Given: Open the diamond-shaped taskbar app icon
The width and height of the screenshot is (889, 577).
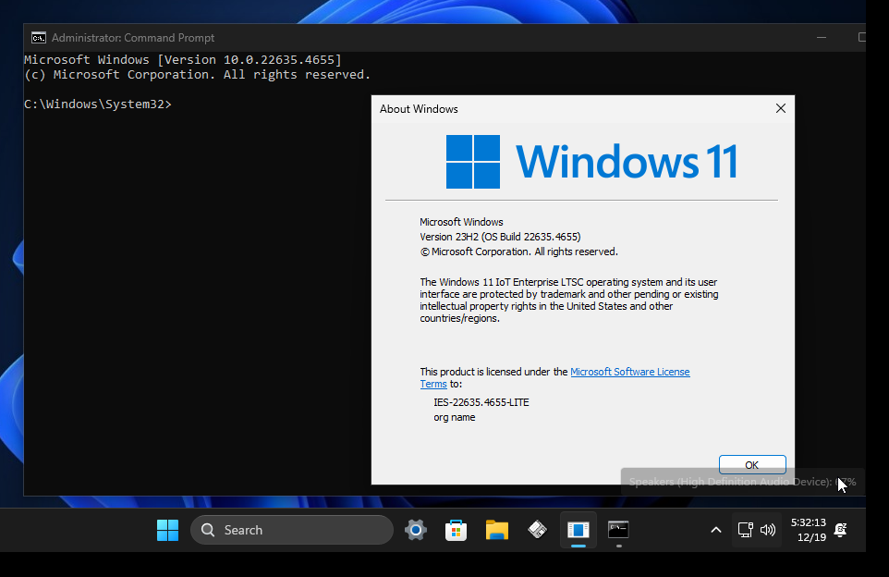Looking at the screenshot, I should [x=538, y=530].
